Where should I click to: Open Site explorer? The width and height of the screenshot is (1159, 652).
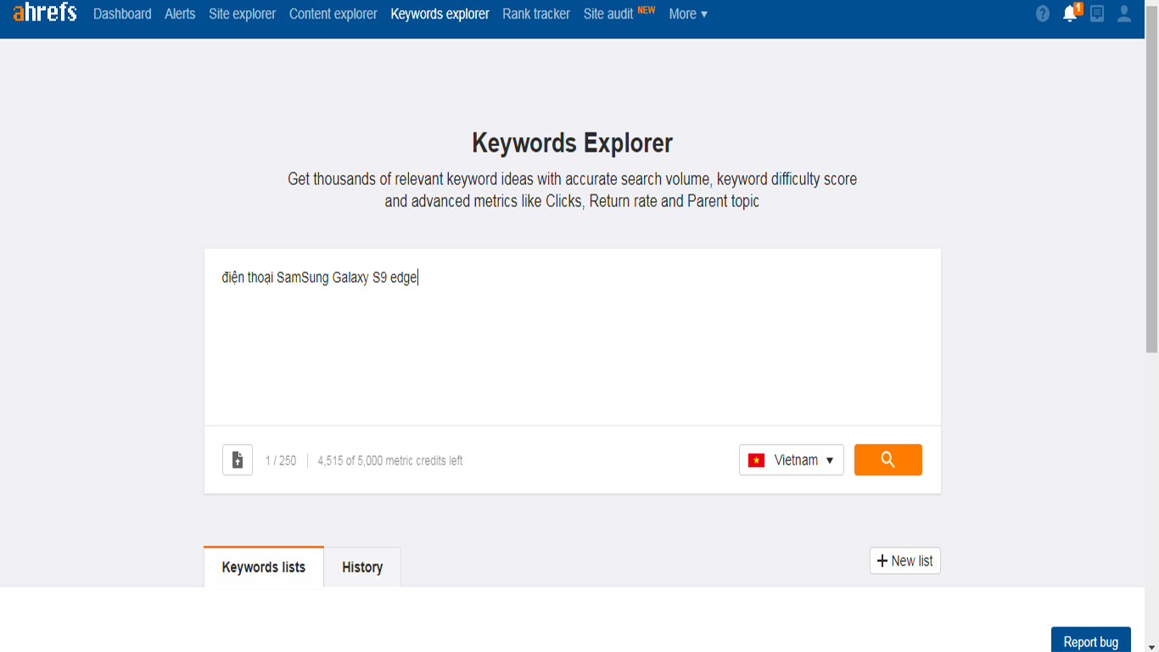pyautogui.click(x=243, y=14)
